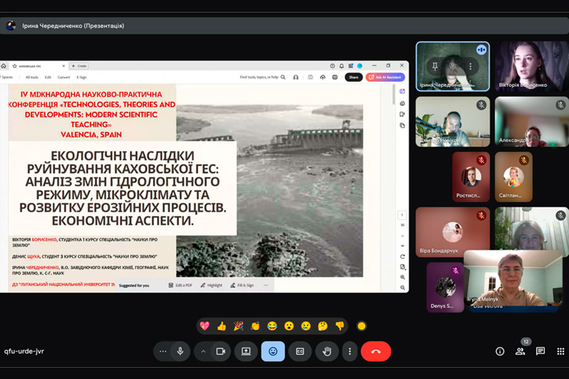Expand more quick tools ellipsis after Fill & Sign
Screen dimensions: 569x379
[266, 286]
